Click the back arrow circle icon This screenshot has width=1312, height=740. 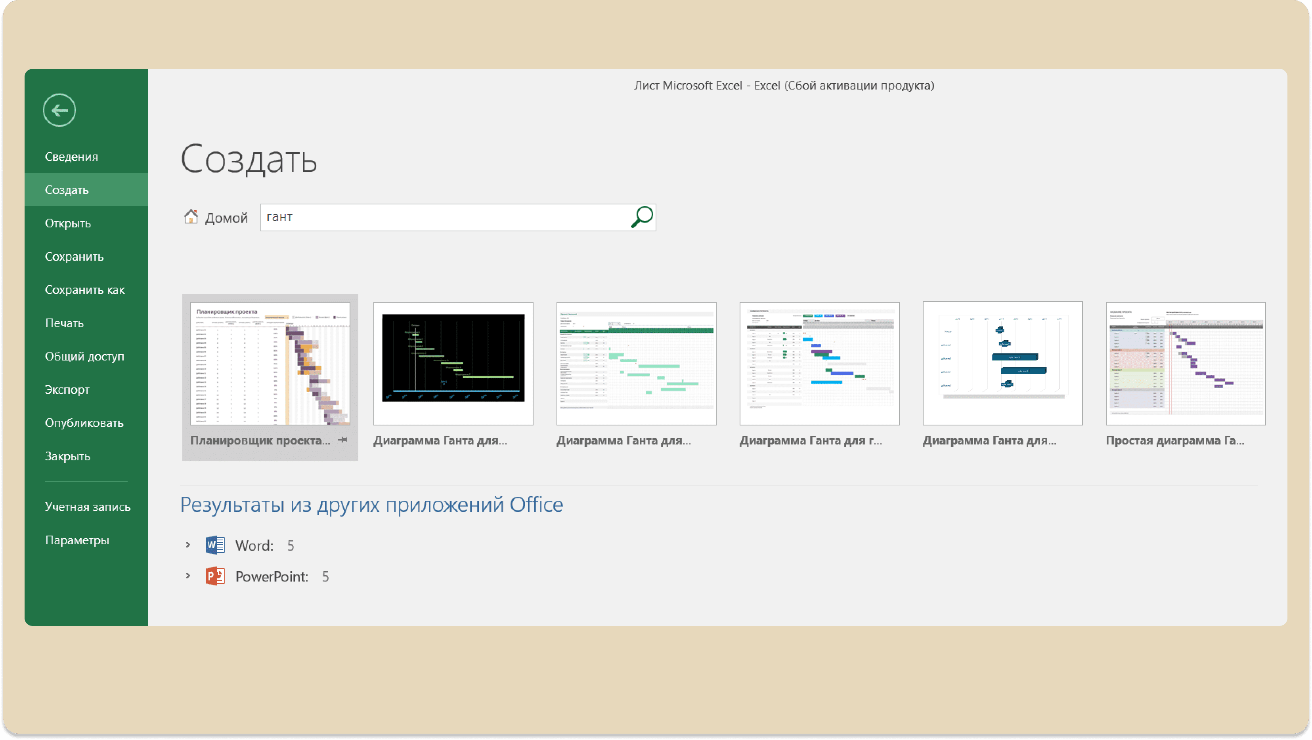59,110
